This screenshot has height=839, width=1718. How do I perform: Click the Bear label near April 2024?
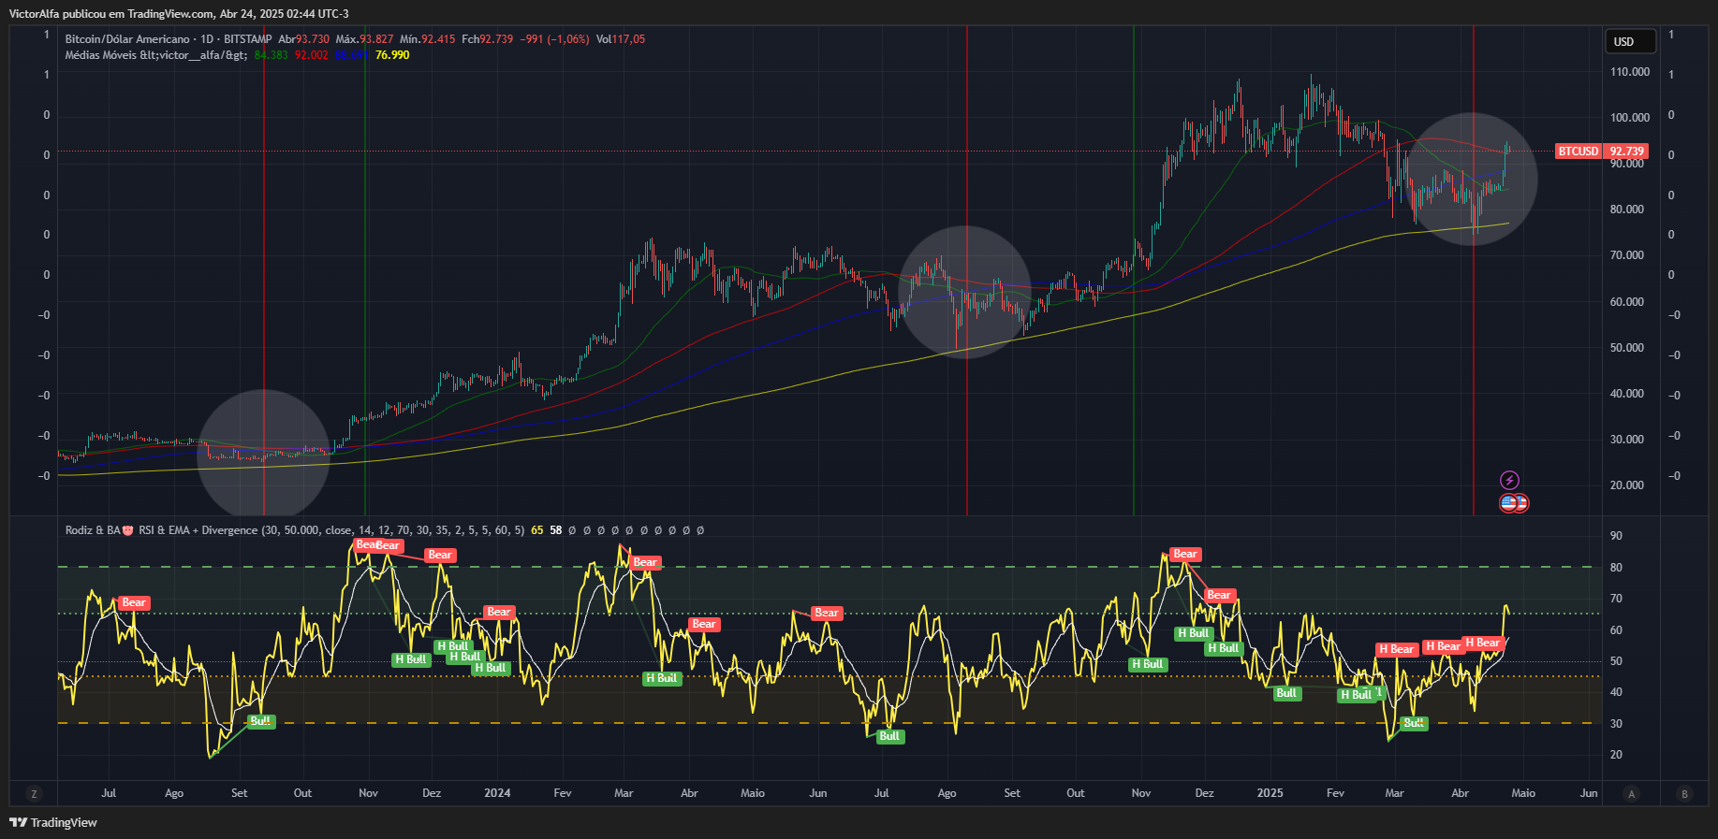point(703,624)
